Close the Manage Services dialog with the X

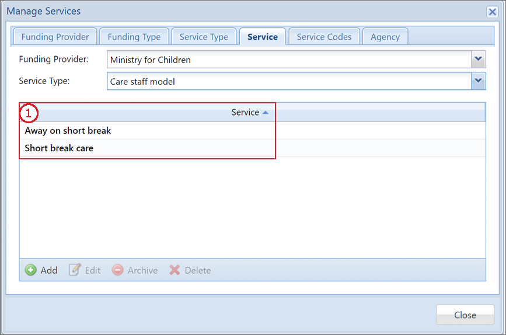[x=492, y=12]
